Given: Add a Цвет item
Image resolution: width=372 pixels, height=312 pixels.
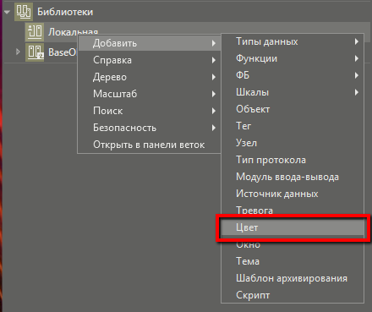Looking at the screenshot, I should coord(293,227).
